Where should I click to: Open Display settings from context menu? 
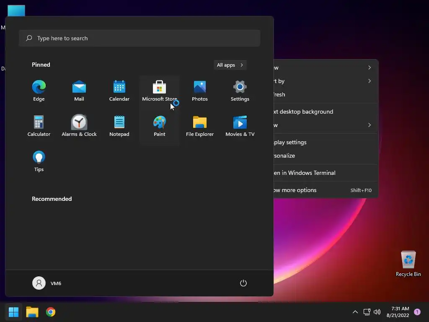326,143
